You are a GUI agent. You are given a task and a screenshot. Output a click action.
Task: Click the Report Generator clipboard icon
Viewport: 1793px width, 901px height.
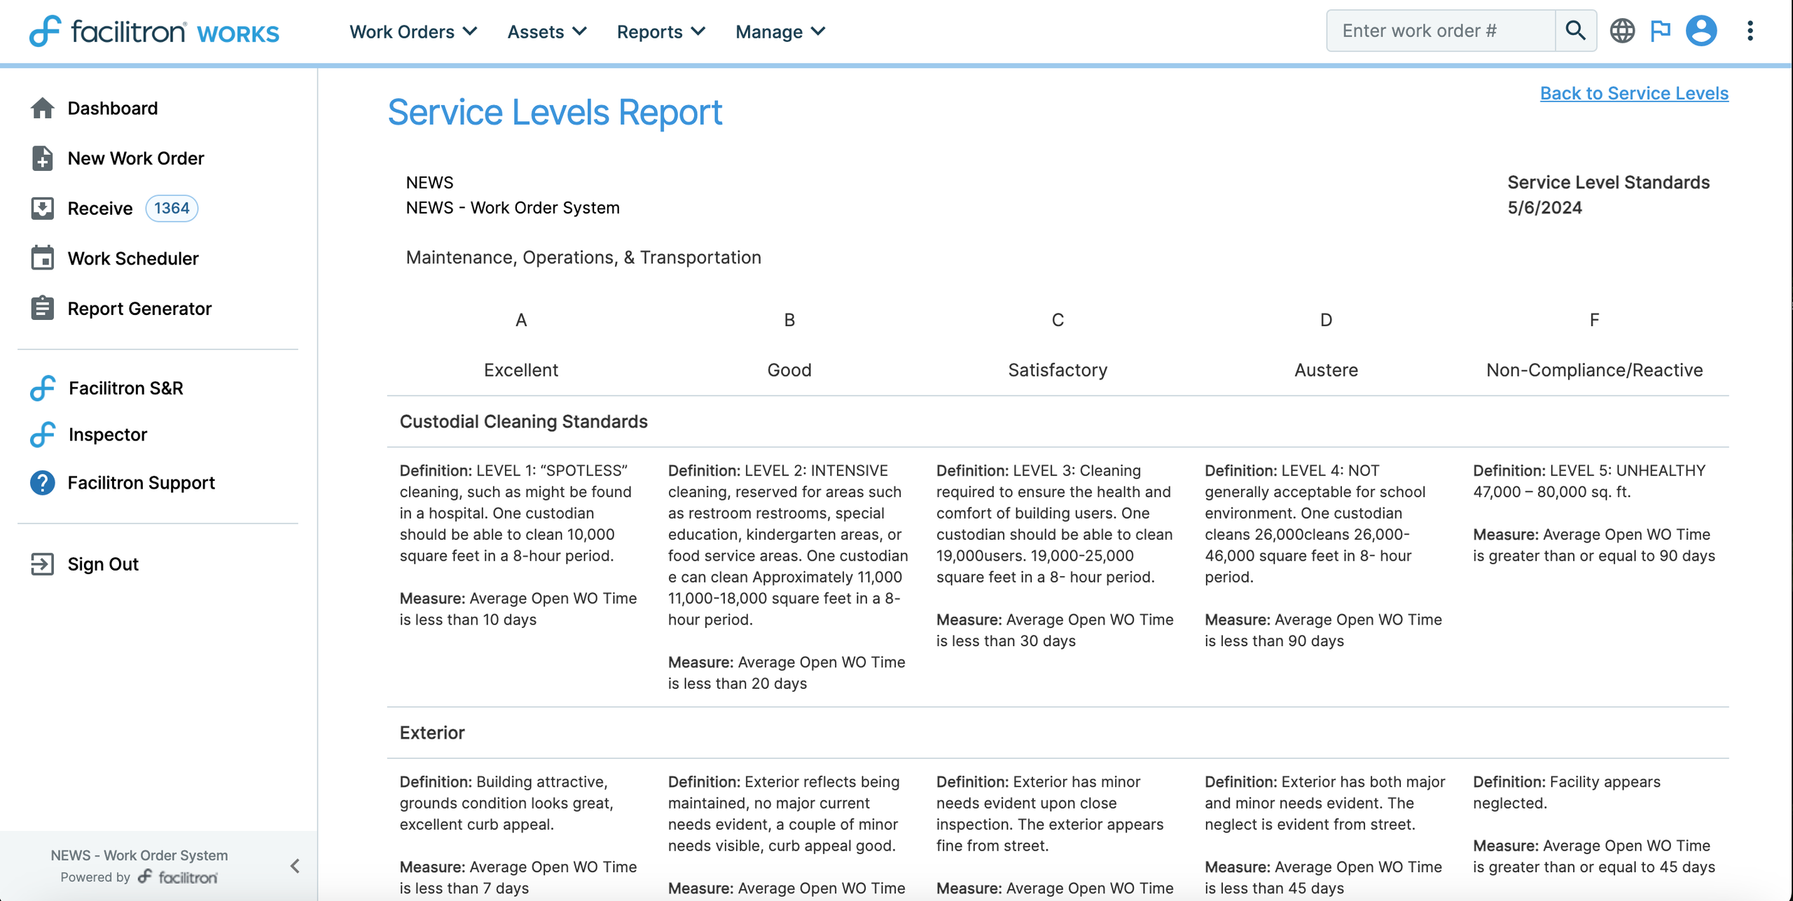point(42,309)
